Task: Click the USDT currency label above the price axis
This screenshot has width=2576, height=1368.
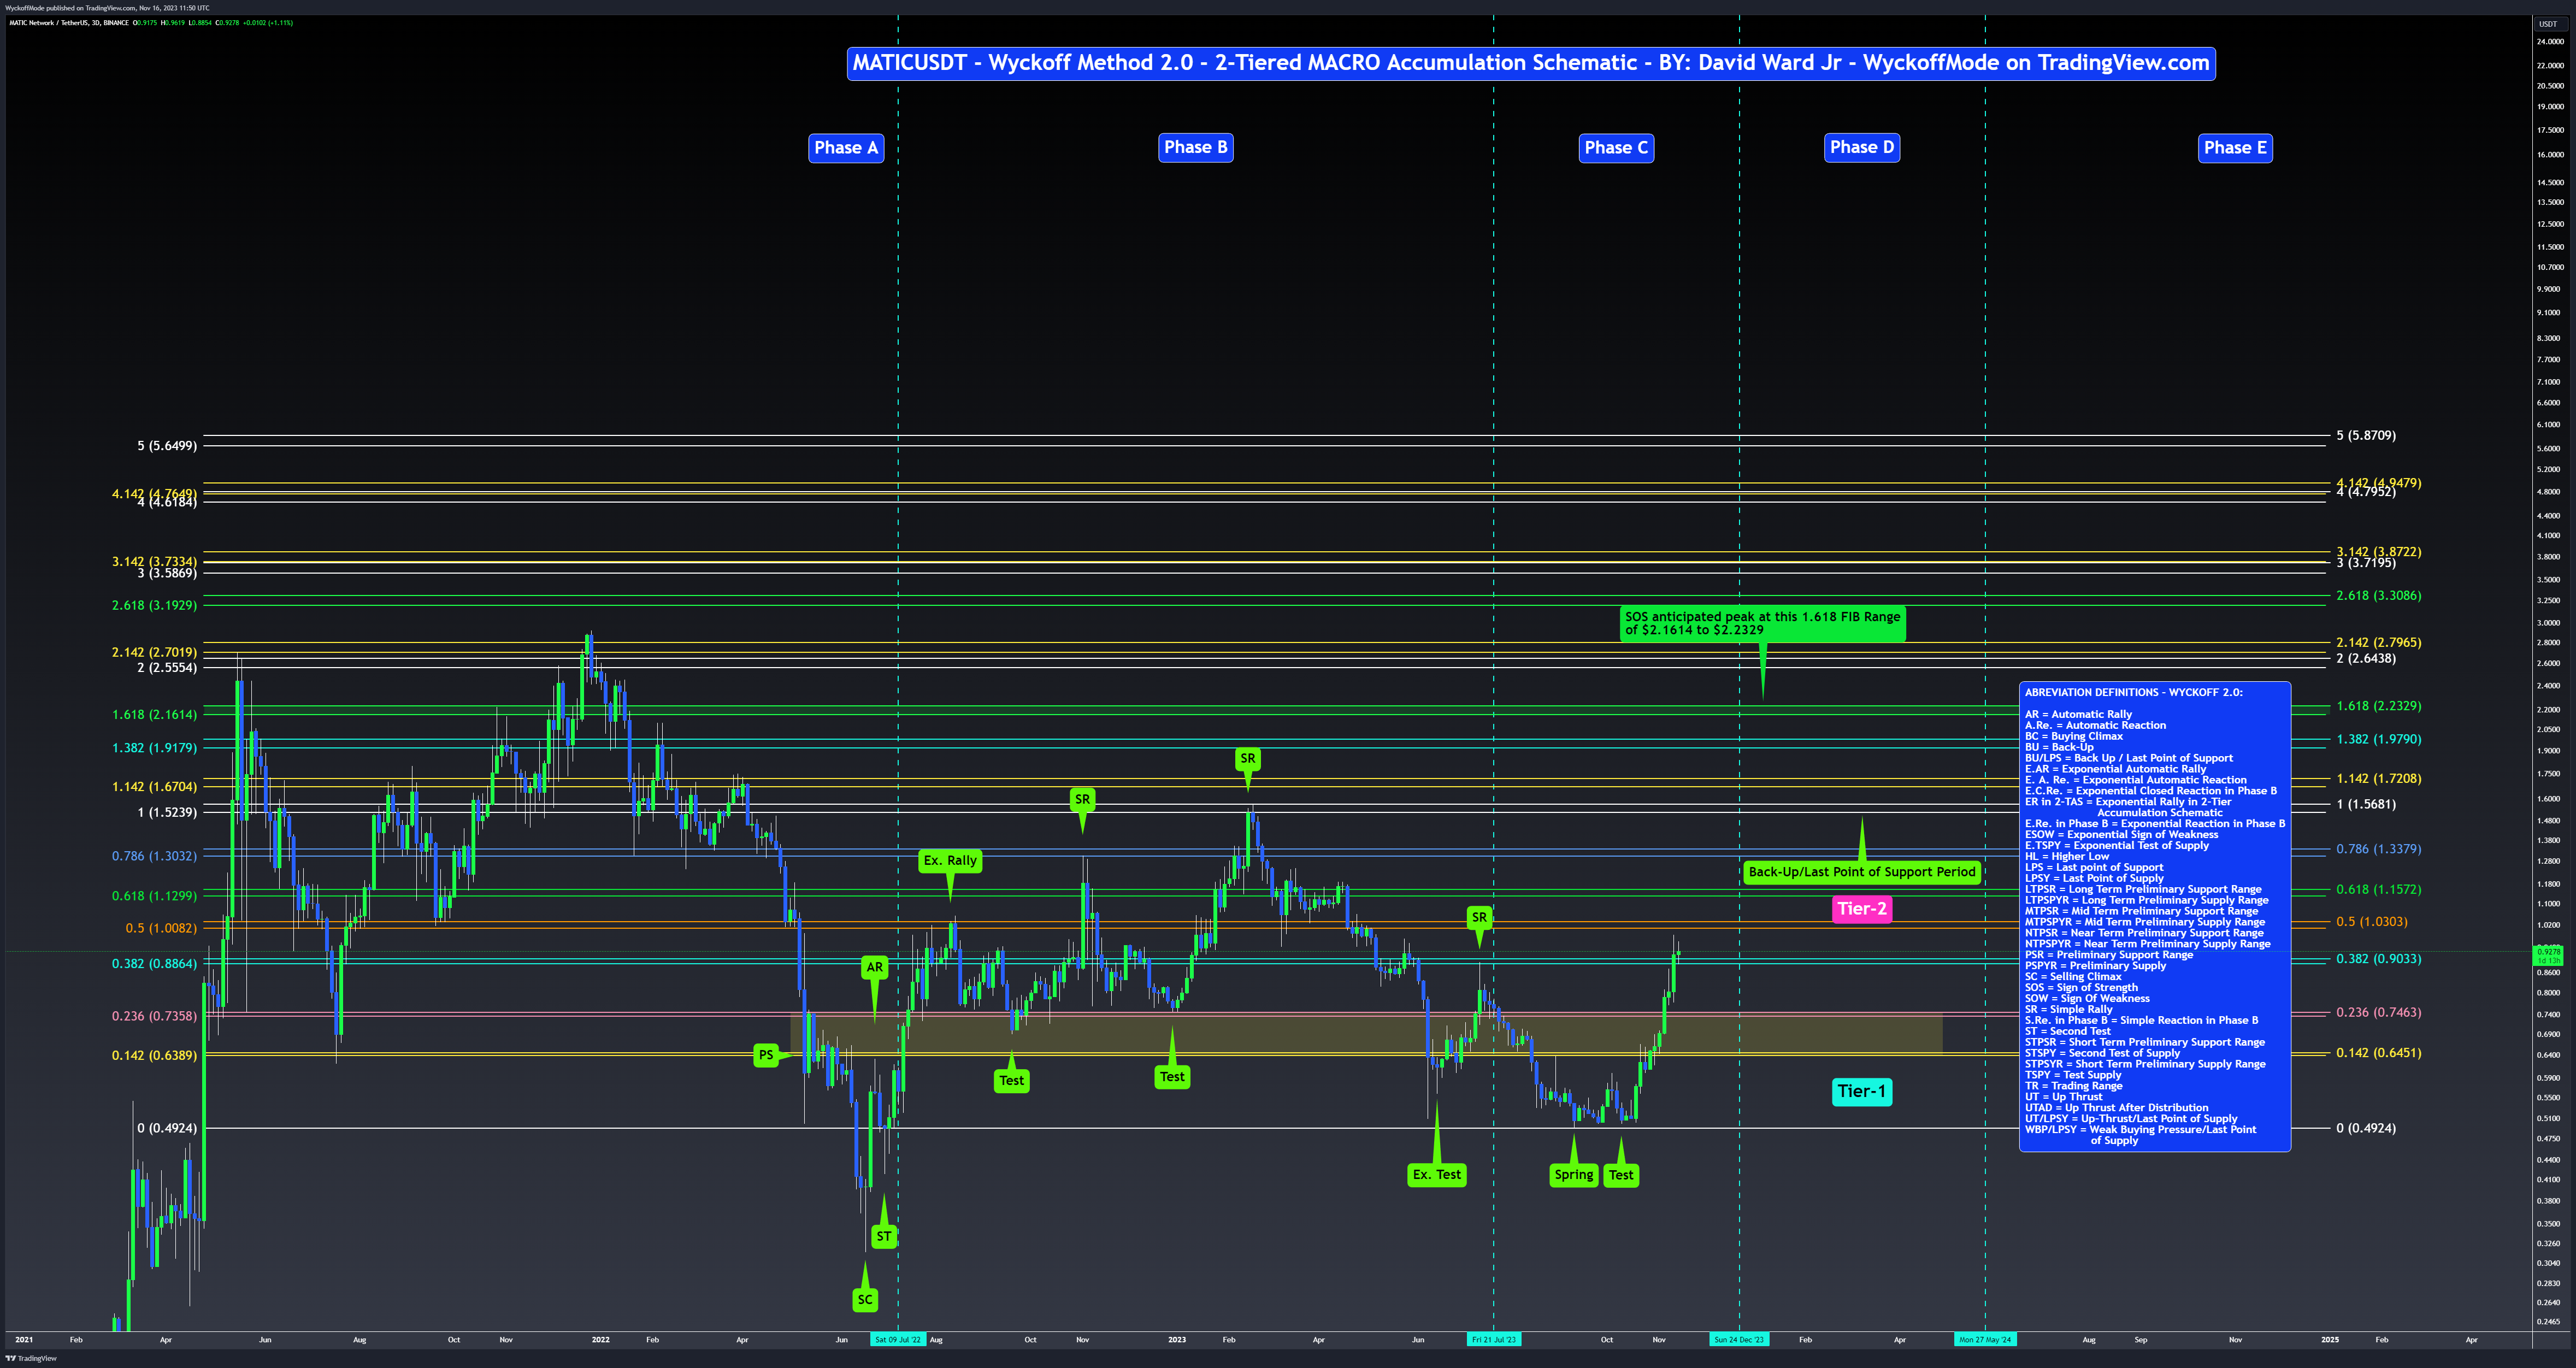Action: coord(2548,24)
